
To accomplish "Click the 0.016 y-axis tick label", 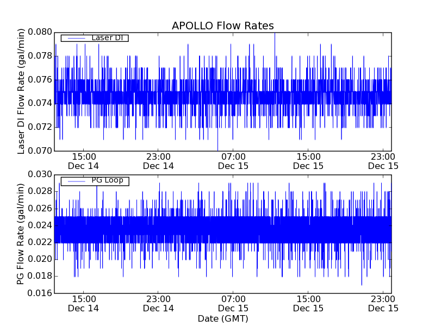I will click(x=40, y=293).
